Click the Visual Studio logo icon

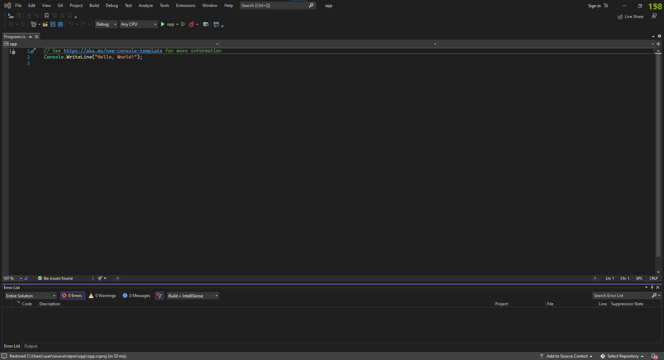[x=7, y=6]
